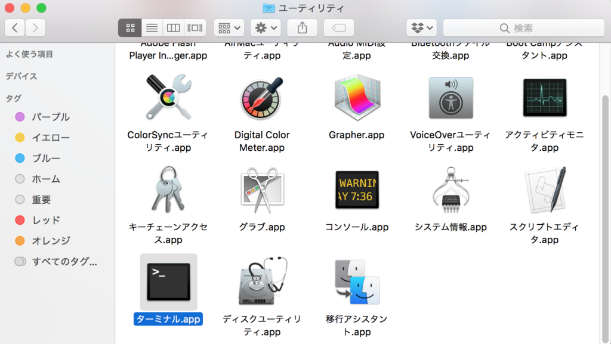The height and width of the screenshot is (344, 611).
Task: Switch to icon view mode
Action: click(130, 27)
